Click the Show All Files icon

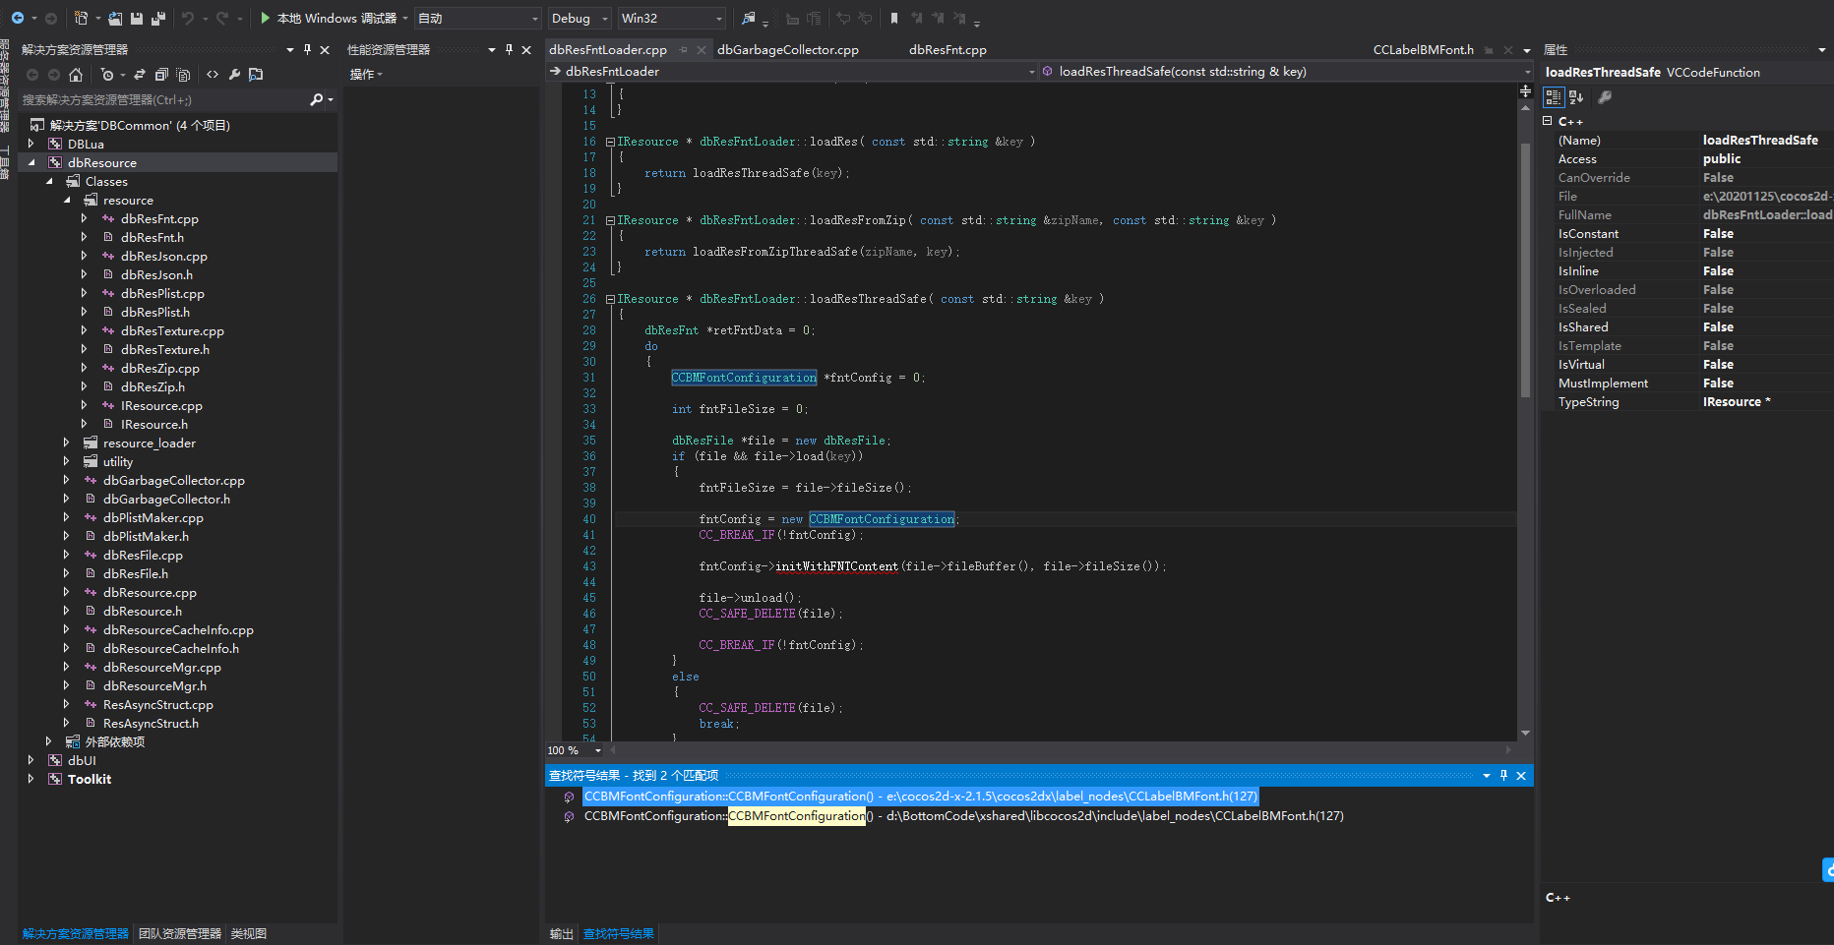(183, 75)
